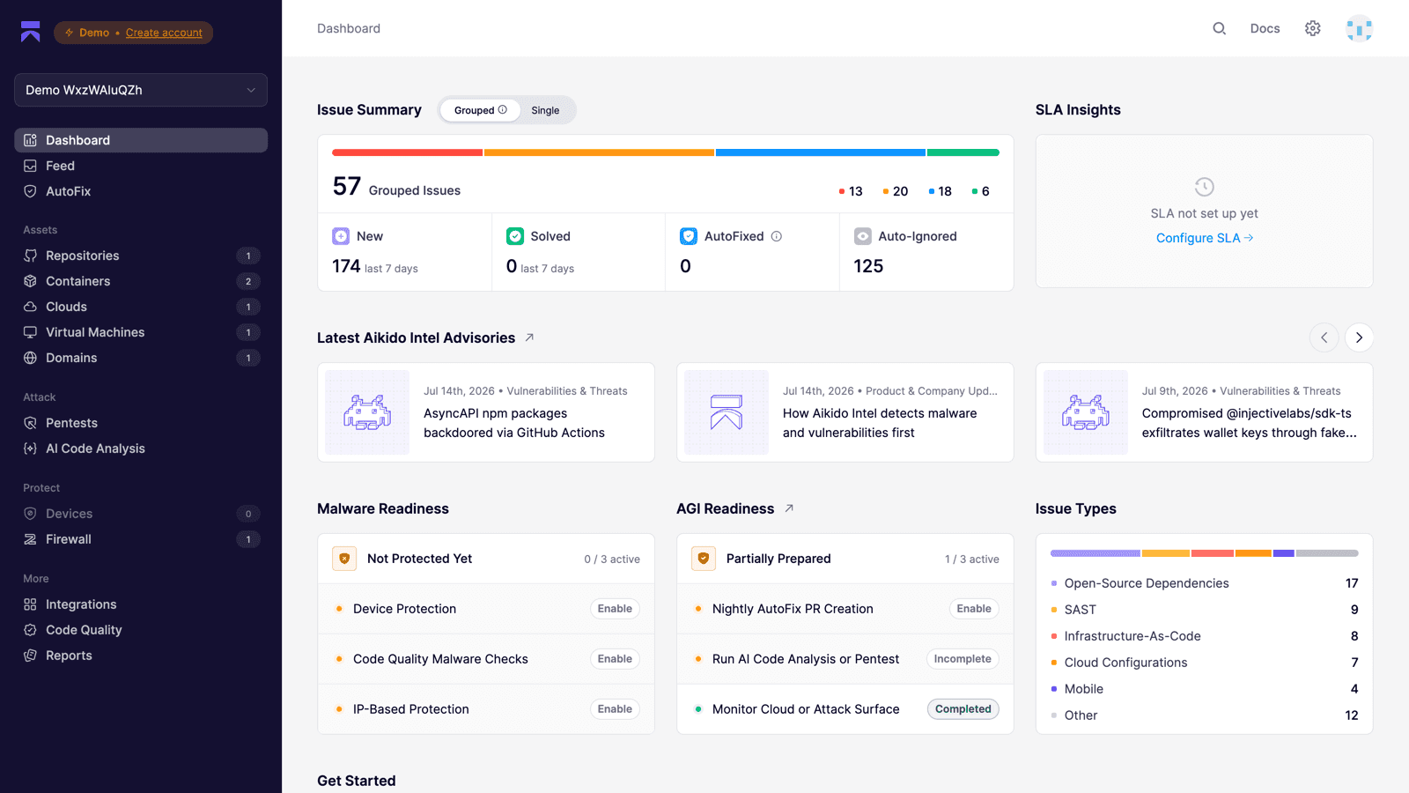Screen dimensions: 1409x793
Task: Click Completed status for Monitor Cloud
Action: [963, 709]
